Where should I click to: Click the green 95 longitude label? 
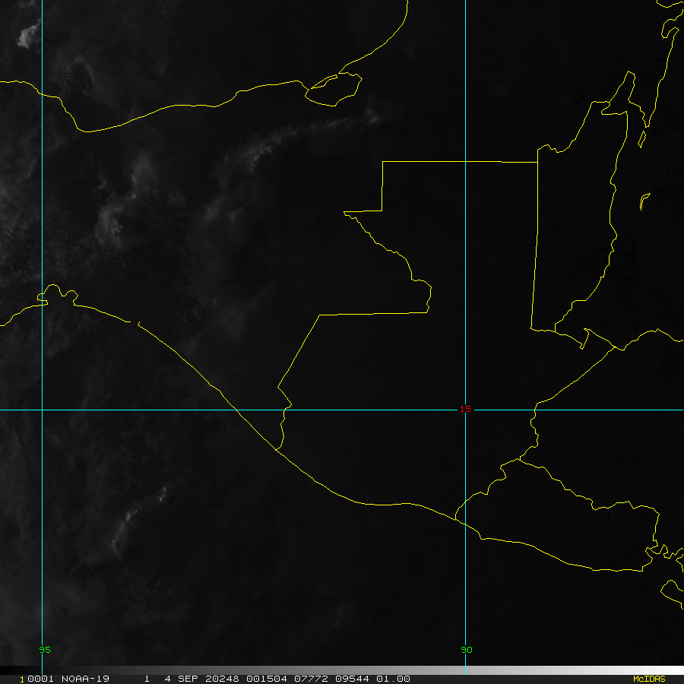[x=45, y=650]
